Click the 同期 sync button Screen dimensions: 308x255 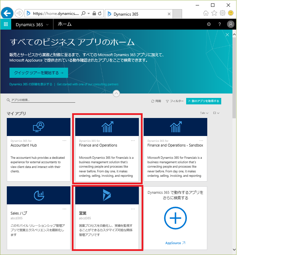click(x=156, y=101)
